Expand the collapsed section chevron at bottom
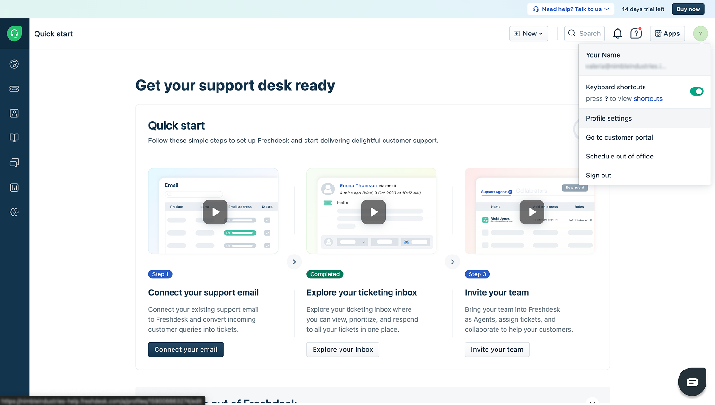This screenshot has width=715, height=405. pyautogui.click(x=592, y=401)
